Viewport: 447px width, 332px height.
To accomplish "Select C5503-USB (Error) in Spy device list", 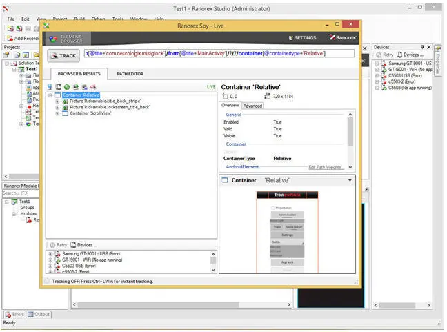I will tap(79, 266).
